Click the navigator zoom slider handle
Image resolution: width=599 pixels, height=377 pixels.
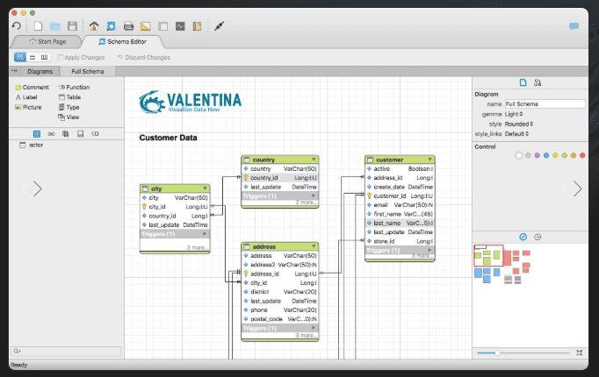(x=497, y=353)
